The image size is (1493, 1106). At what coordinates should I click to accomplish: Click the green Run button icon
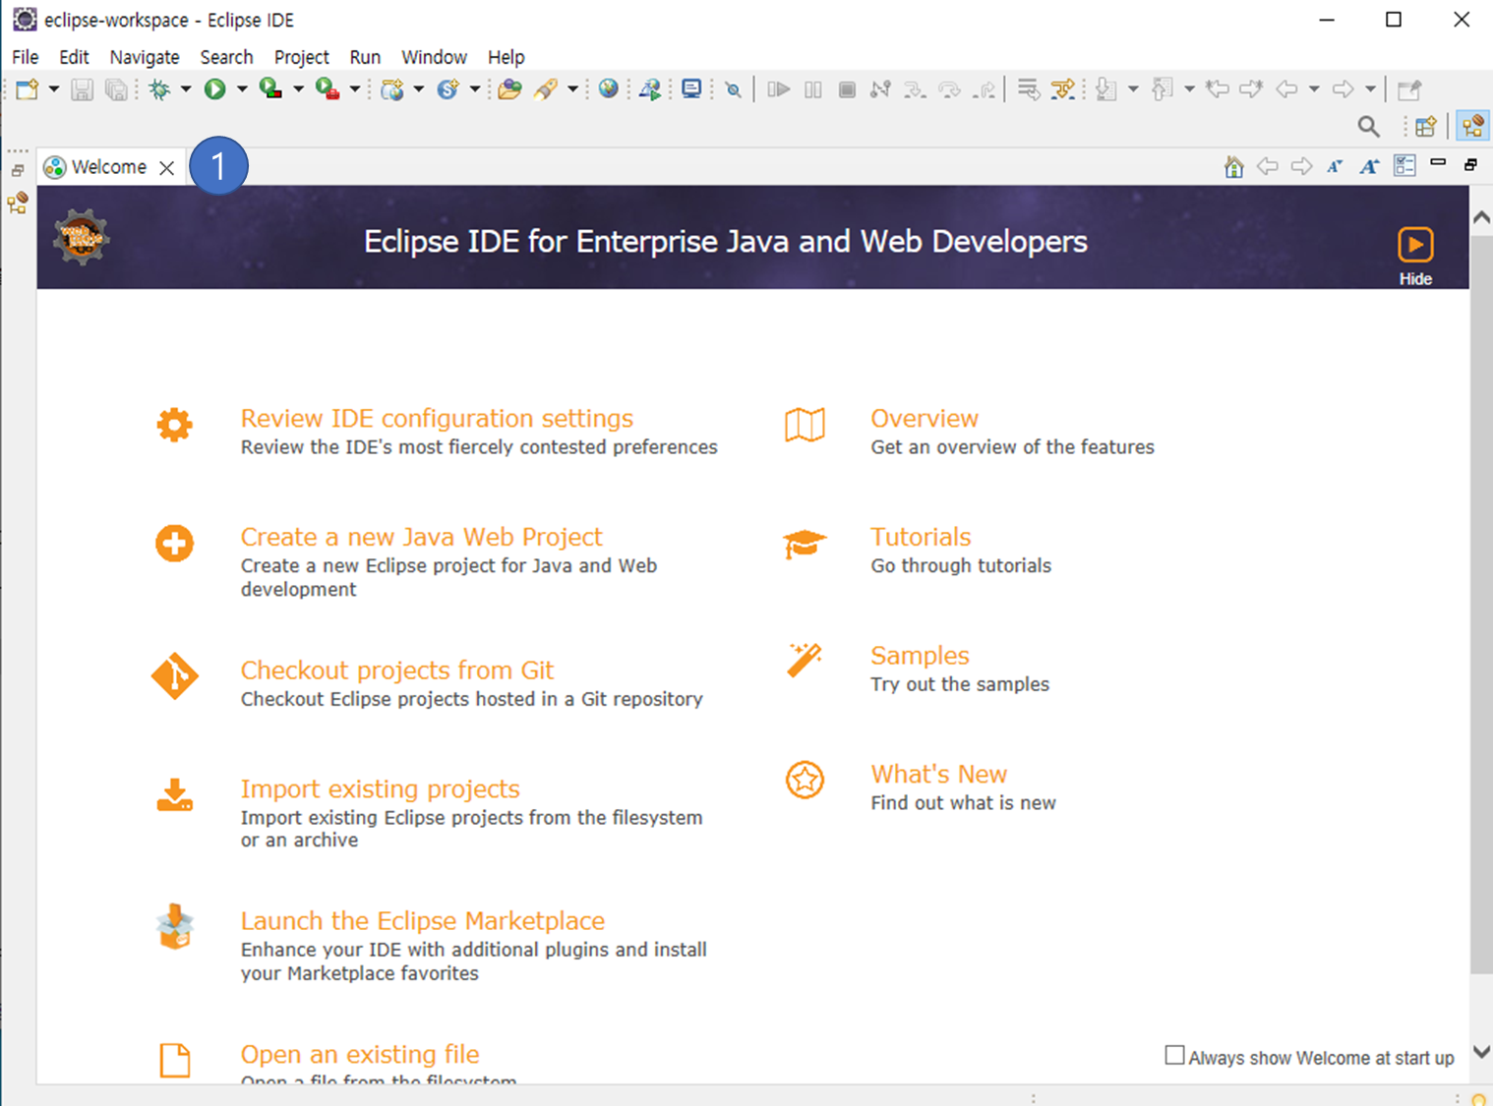coord(214,89)
